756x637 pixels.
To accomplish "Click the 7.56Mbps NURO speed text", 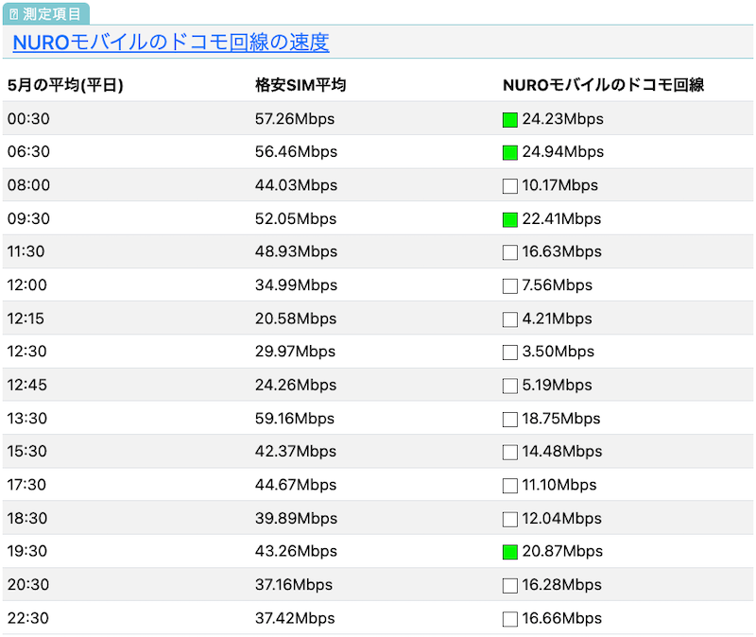I will [x=557, y=285].
